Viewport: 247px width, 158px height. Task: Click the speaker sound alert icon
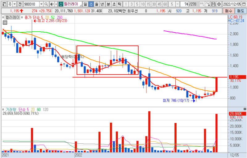click(52, 4)
